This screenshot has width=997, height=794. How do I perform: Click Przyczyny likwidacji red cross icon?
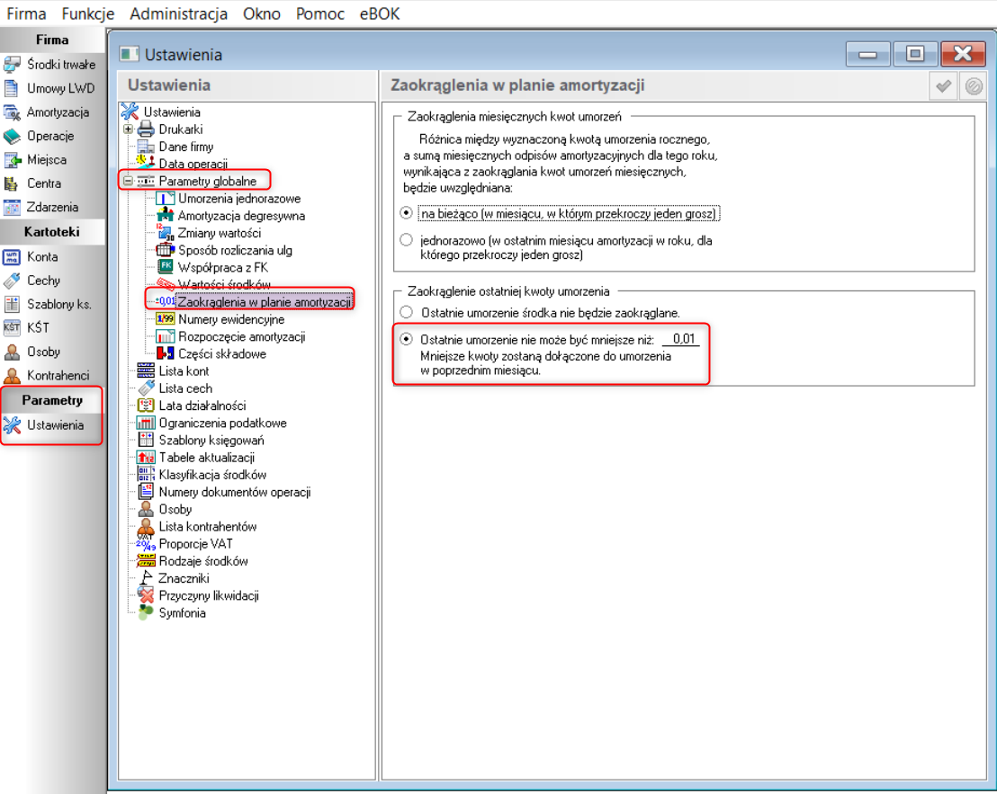coord(147,595)
